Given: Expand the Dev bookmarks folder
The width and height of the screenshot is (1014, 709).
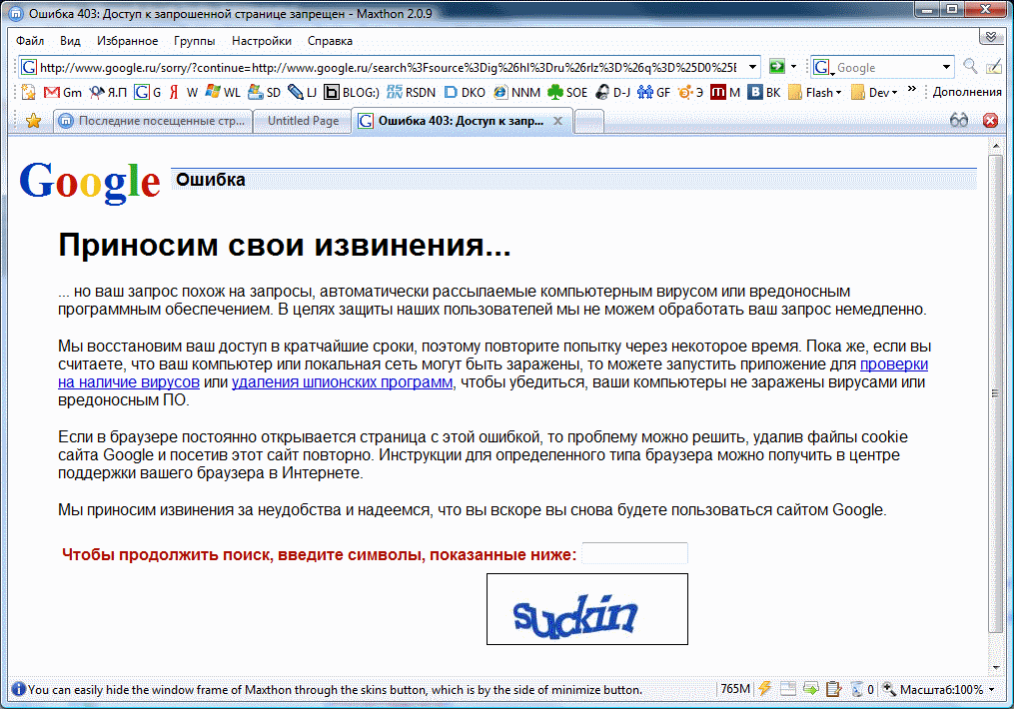Looking at the screenshot, I should click(x=875, y=91).
